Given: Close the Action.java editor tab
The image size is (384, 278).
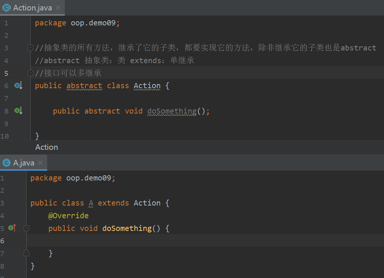Looking at the screenshot, I should tap(58, 8).
